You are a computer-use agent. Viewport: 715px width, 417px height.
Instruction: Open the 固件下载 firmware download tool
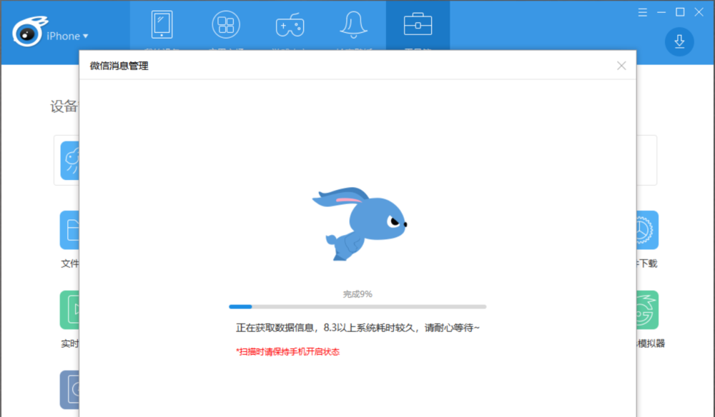pos(646,231)
